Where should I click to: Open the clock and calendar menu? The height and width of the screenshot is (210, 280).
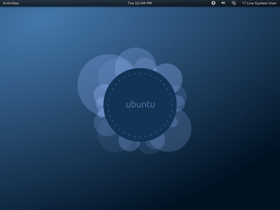pyautogui.click(x=140, y=3)
